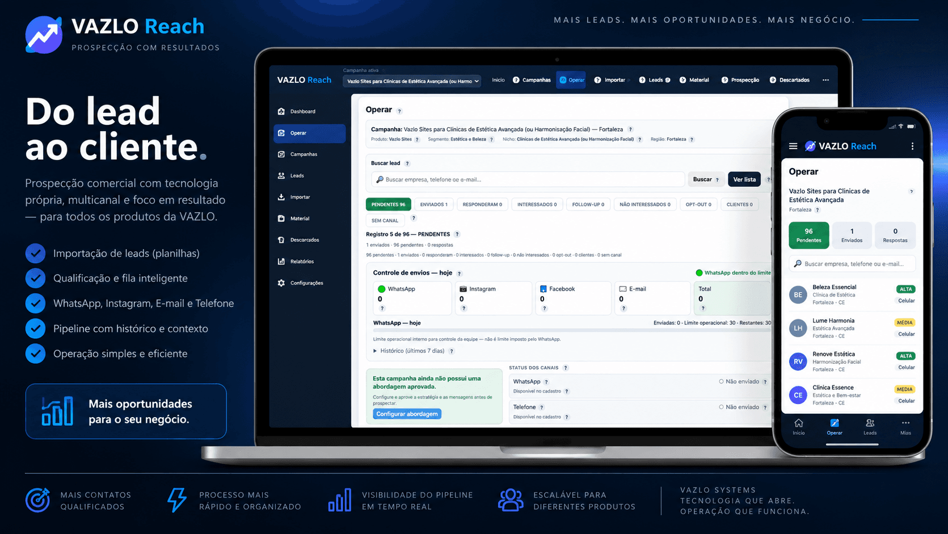The height and width of the screenshot is (534, 948).
Task: Click the Buscar button
Action: (x=706, y=180)
